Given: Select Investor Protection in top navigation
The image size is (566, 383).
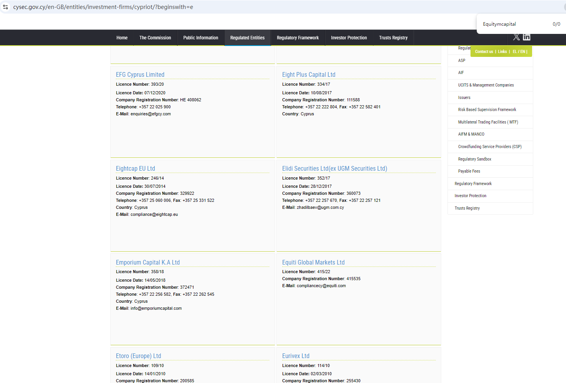Looking at the screenshot, I should (x=348, y=38).
